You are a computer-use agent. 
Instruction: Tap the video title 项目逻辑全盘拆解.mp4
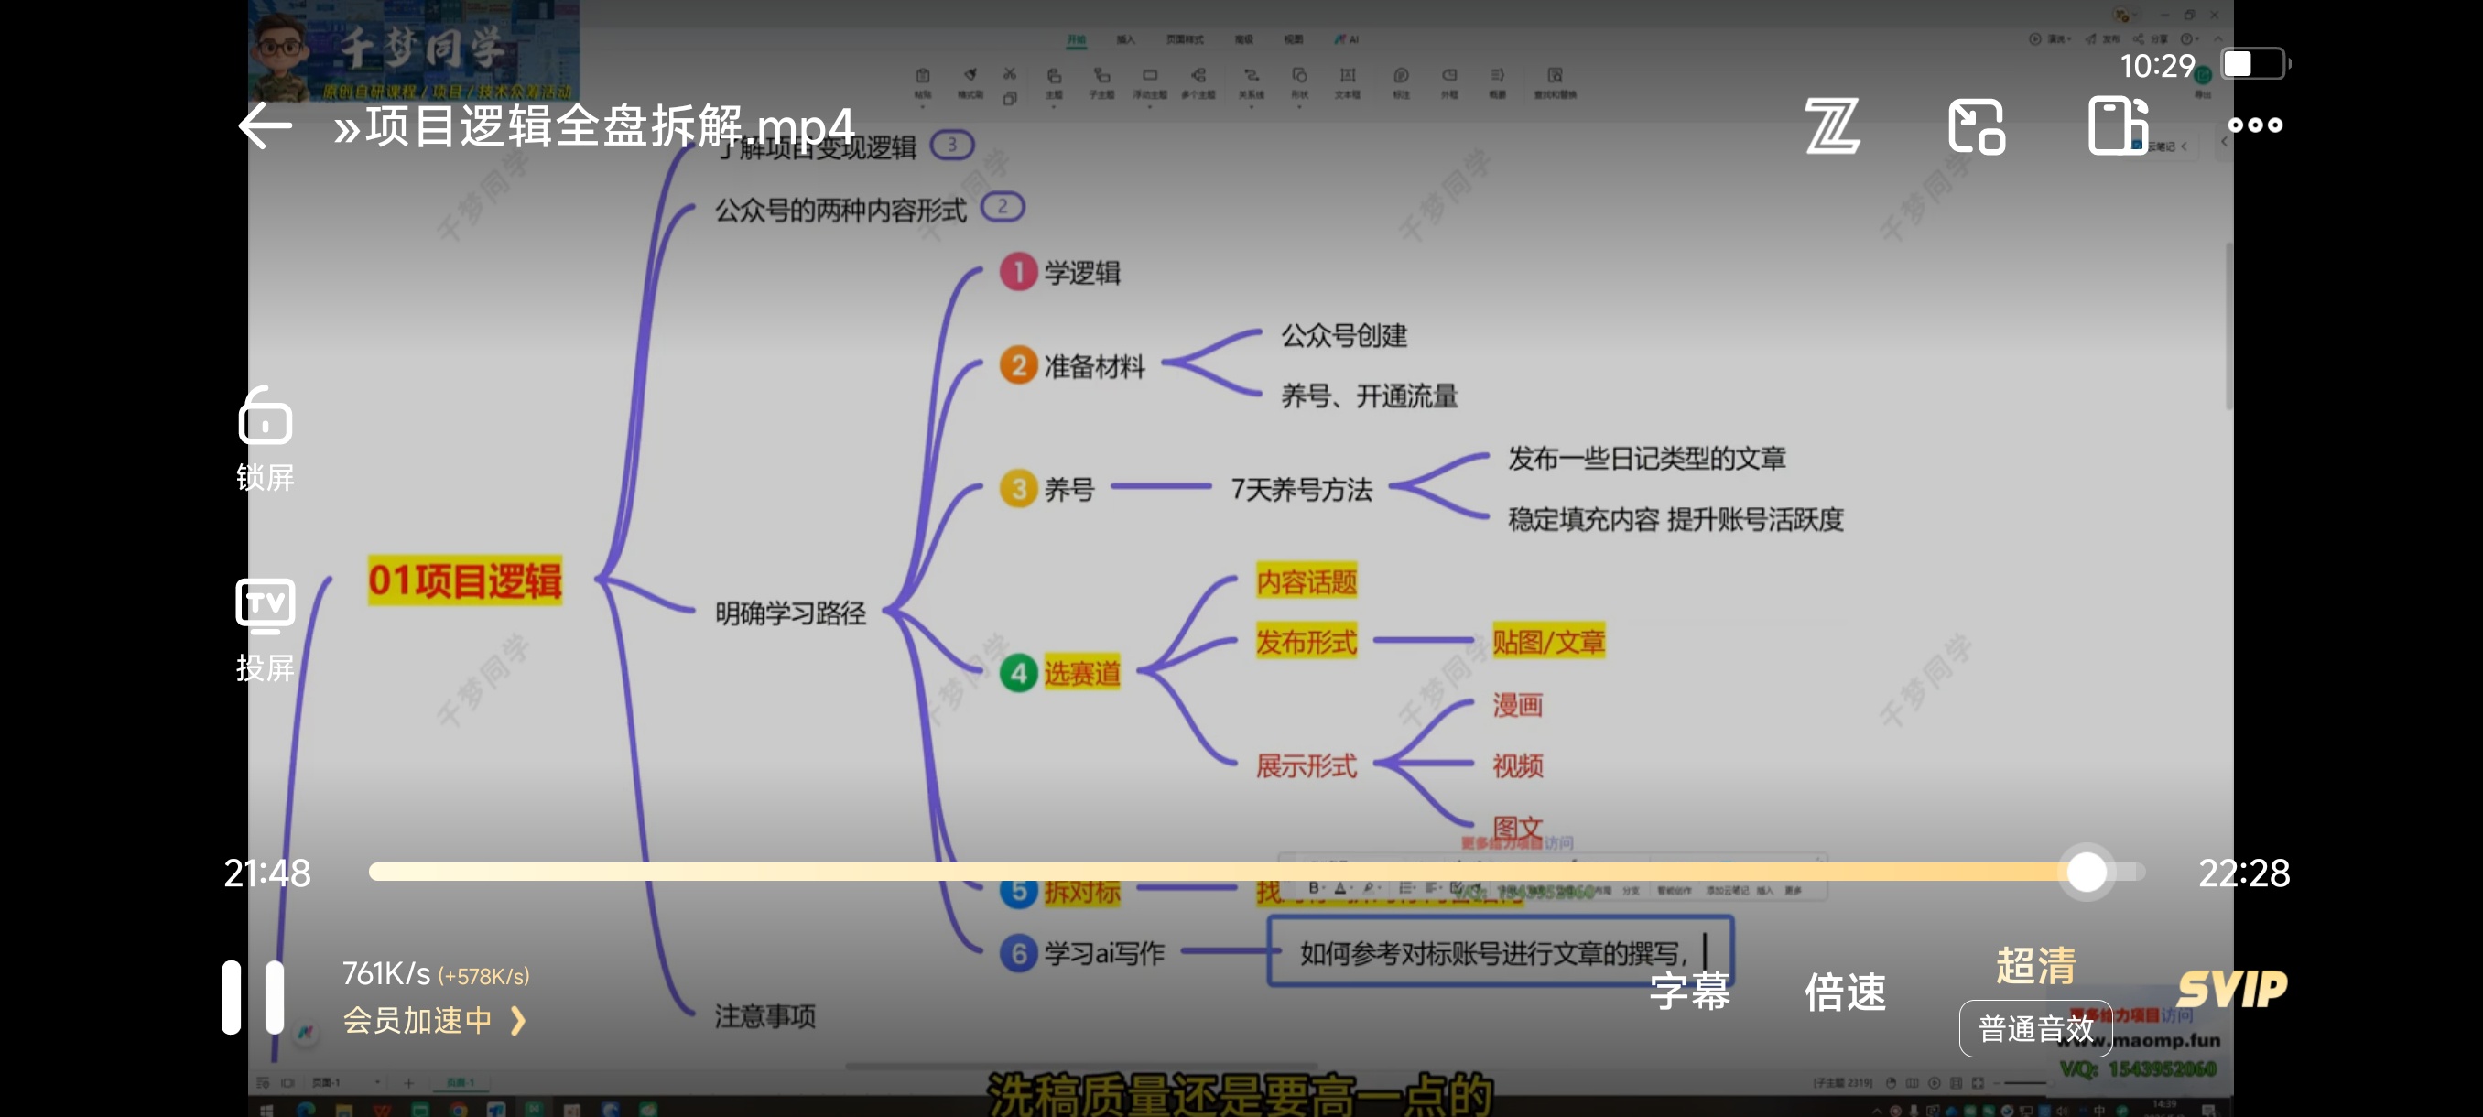[594, 126]
